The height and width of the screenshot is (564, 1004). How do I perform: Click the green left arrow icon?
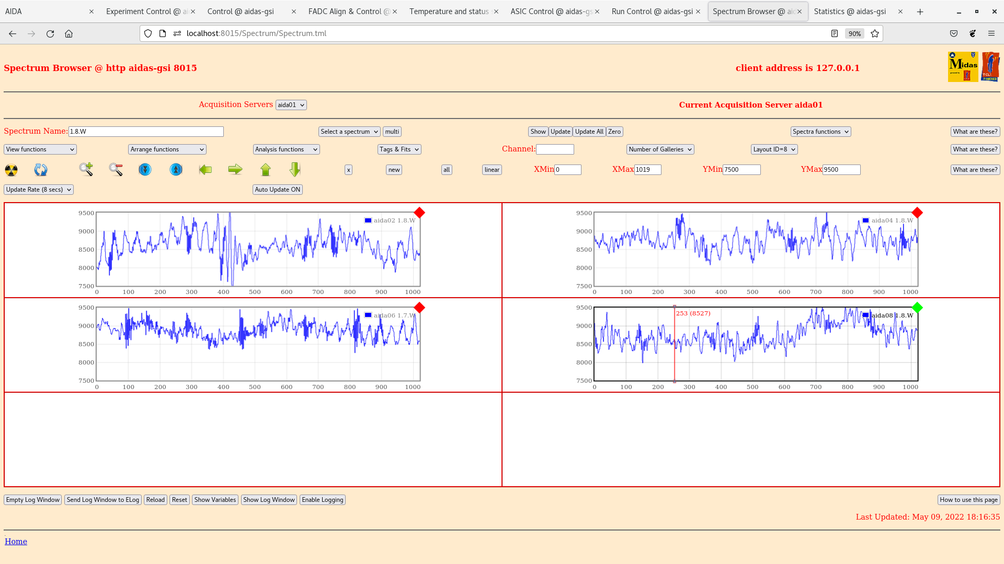pyautogui.click(x=205, y=170)
